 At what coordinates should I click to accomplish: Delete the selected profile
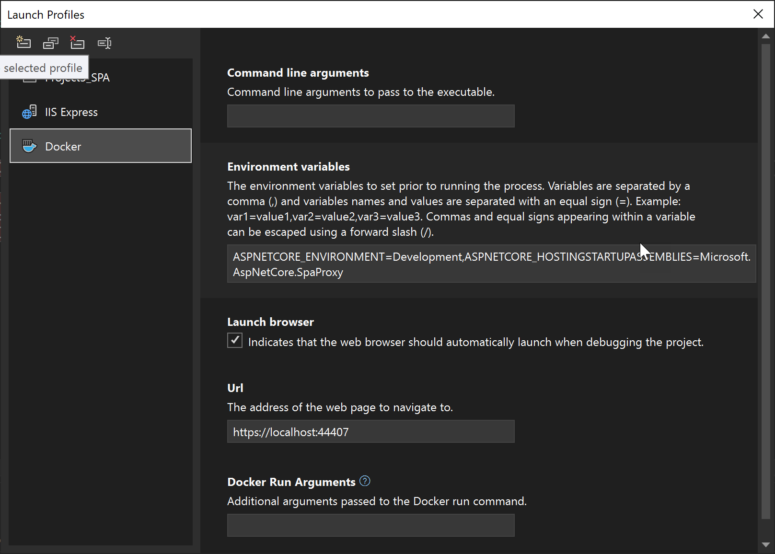(77, 43)
